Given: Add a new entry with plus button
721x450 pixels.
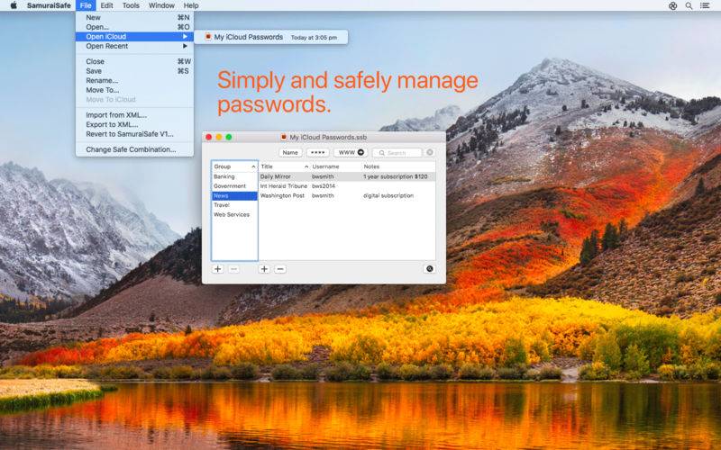Looking at the screenshot, I should pos(264,269).
